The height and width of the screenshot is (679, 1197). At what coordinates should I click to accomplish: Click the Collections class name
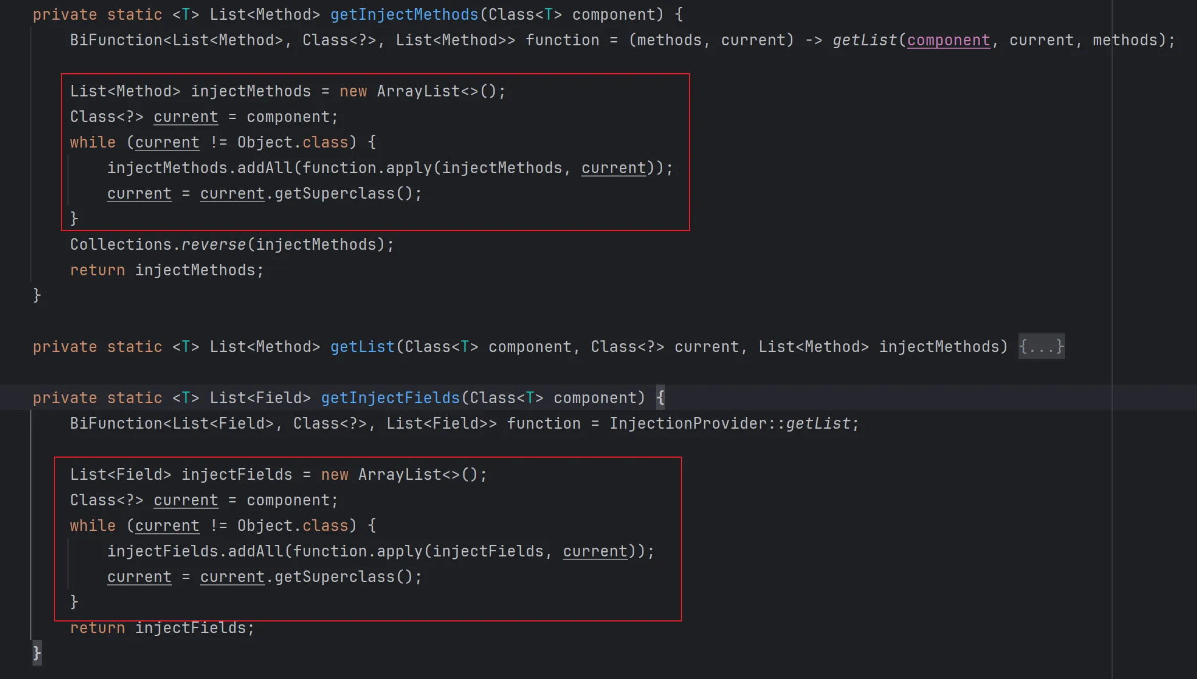tap(120, 245)
